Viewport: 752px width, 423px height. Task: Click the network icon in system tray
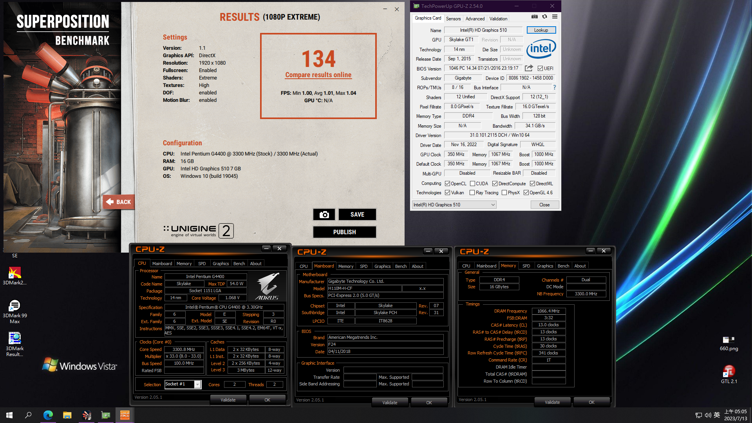[698, 415]
